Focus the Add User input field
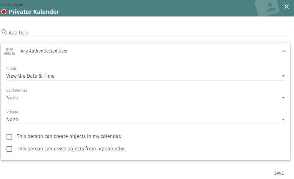The width and height of the screenshot is (294, 179). tap(147, 33)
